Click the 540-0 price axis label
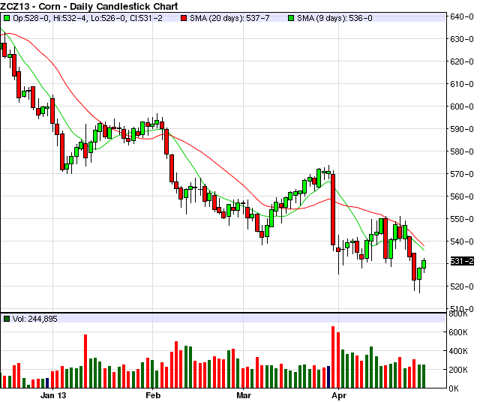The height and width of the screenshot is (402, 480). point(462,241)
